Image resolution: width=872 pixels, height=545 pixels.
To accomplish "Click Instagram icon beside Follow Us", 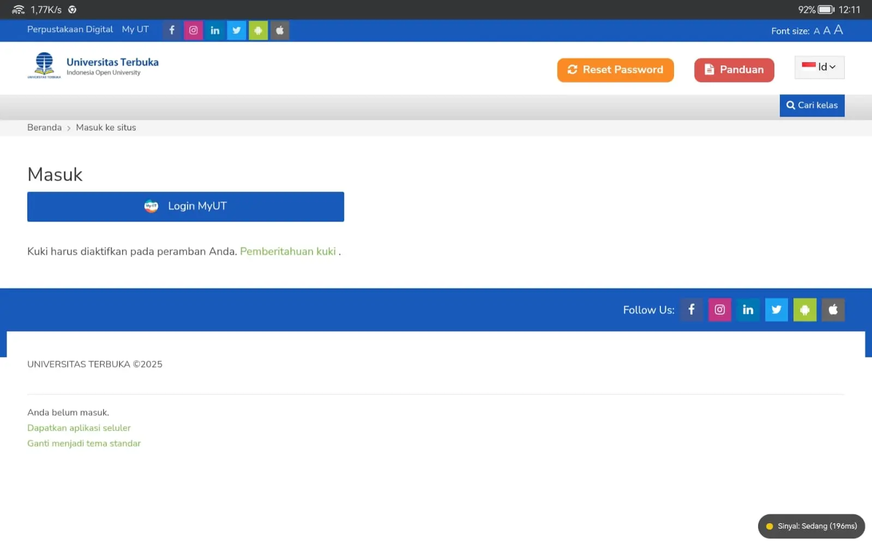I will click(x=720, y=310).
